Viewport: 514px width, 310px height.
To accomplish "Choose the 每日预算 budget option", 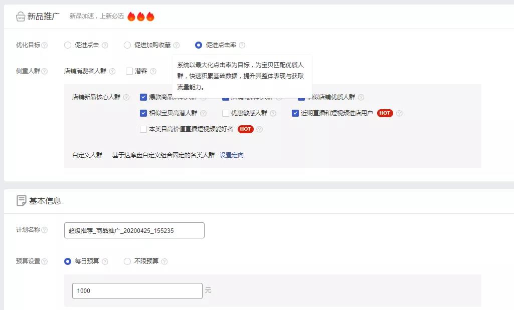I will coord(68,261).
